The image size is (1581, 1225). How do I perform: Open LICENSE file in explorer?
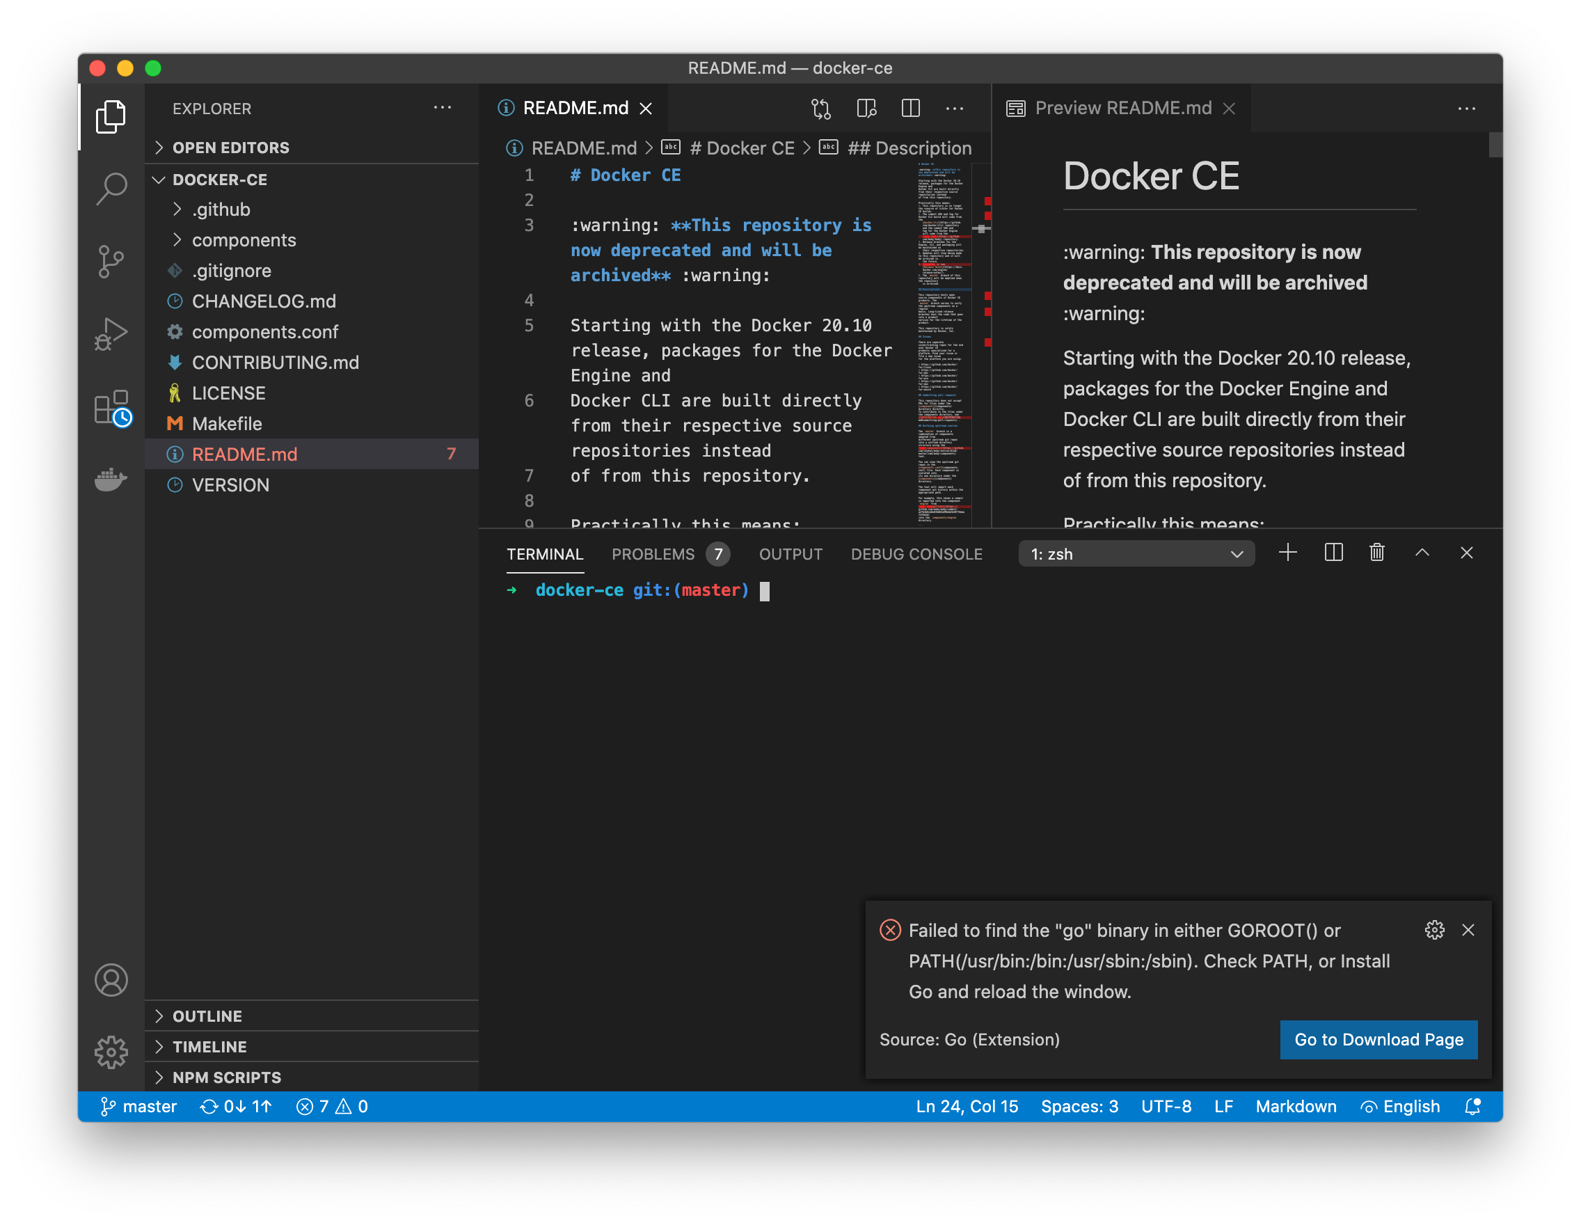[x=311, y=393]
